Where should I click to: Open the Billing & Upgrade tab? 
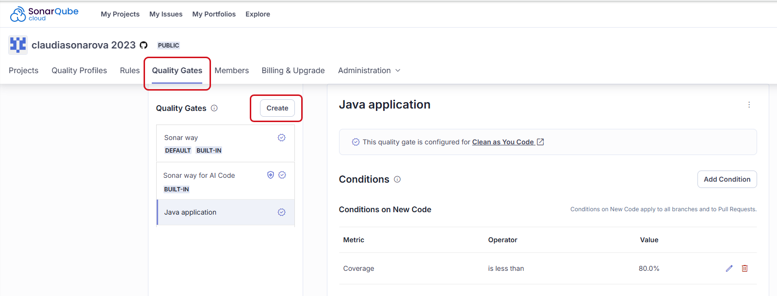point(293,70)
